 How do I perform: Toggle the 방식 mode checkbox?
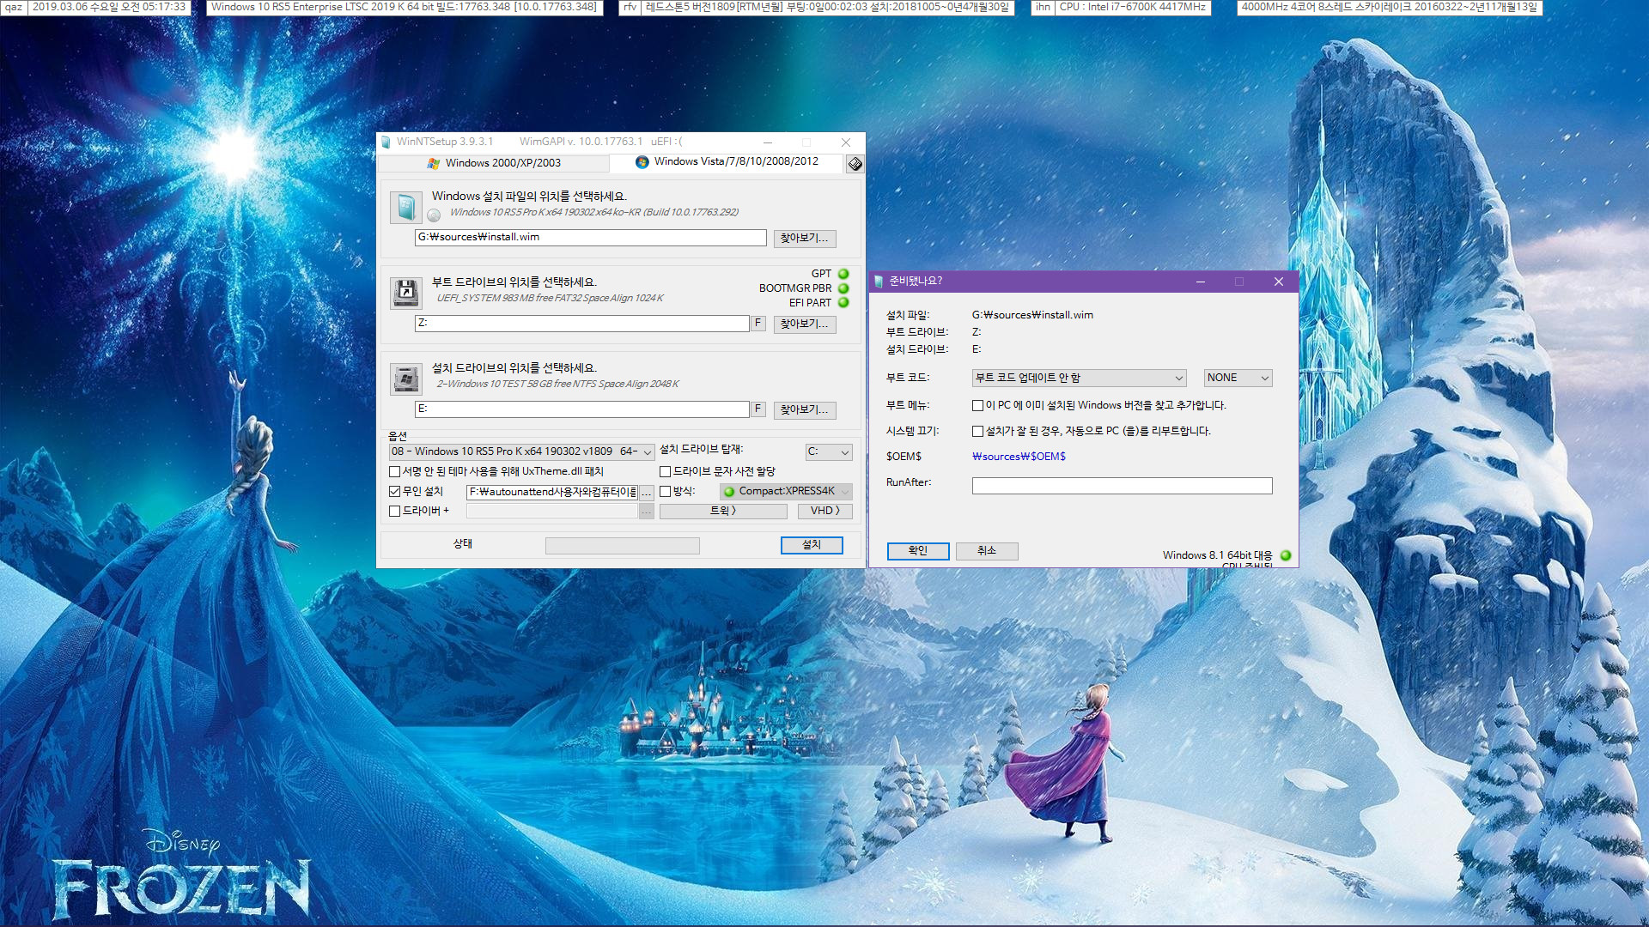665,491
